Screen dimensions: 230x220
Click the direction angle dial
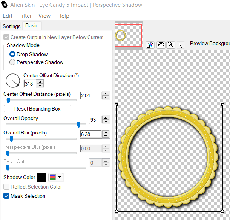13,80
